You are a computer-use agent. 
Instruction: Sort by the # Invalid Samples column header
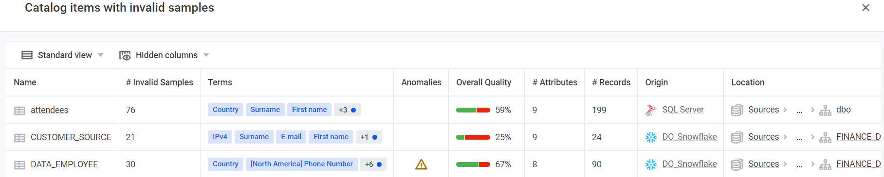pos(160,82)
